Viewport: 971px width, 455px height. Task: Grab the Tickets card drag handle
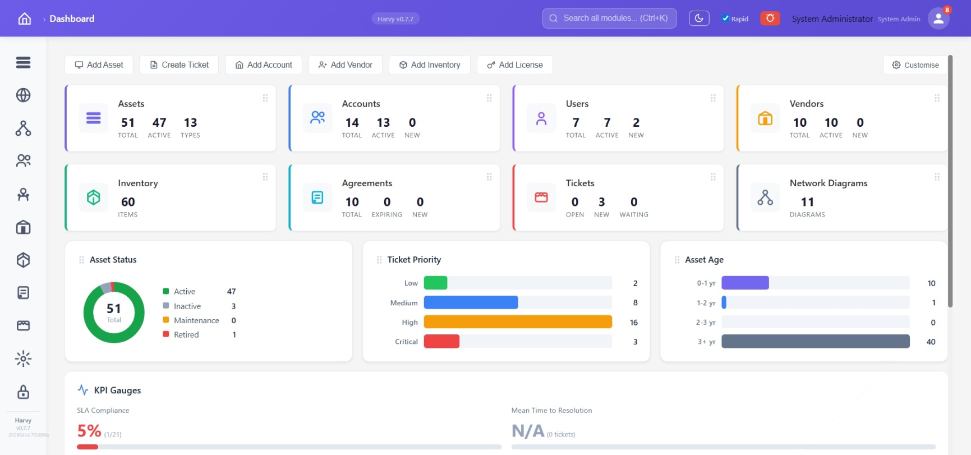coord(713,177)
